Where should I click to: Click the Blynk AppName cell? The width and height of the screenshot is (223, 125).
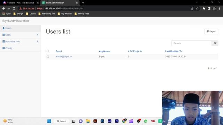pyautogui.click(x=102, y=57)
